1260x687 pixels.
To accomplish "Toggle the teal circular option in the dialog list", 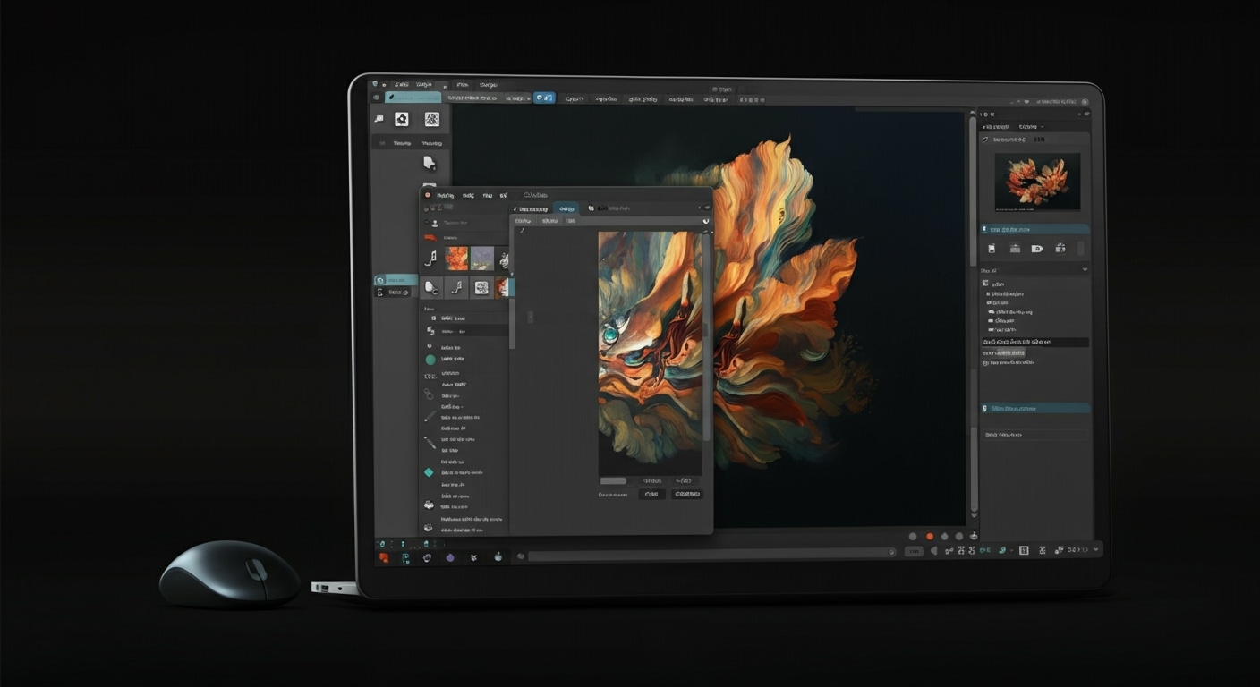I will point(430,359).
